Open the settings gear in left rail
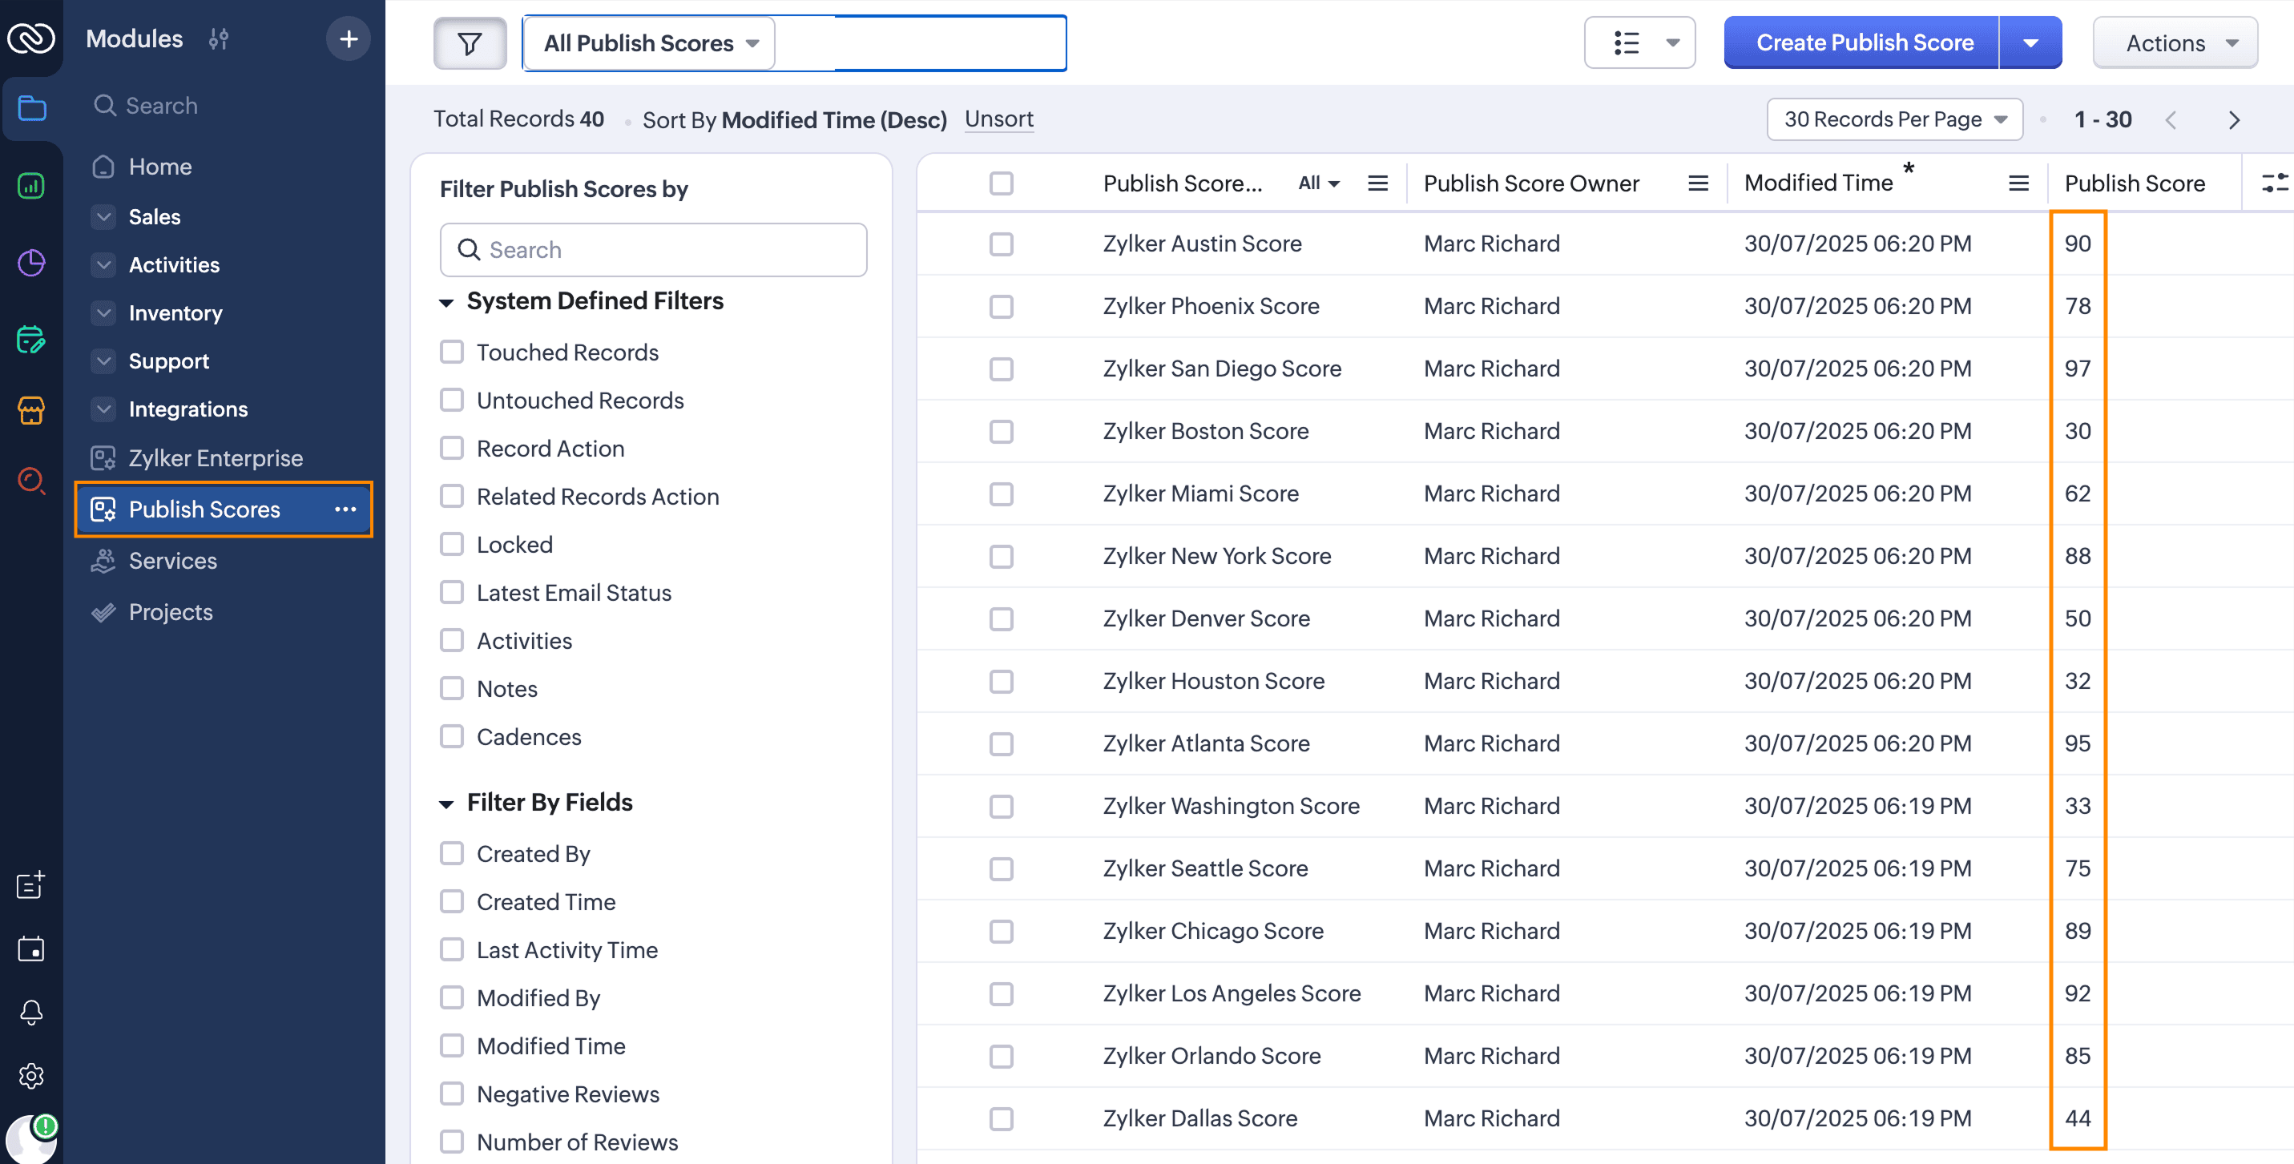The image size is (2294, 1164). point(31,1076)
